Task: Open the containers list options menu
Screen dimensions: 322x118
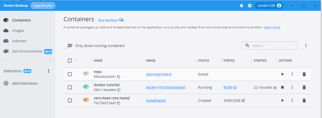Action: click(x=306, y=46)
